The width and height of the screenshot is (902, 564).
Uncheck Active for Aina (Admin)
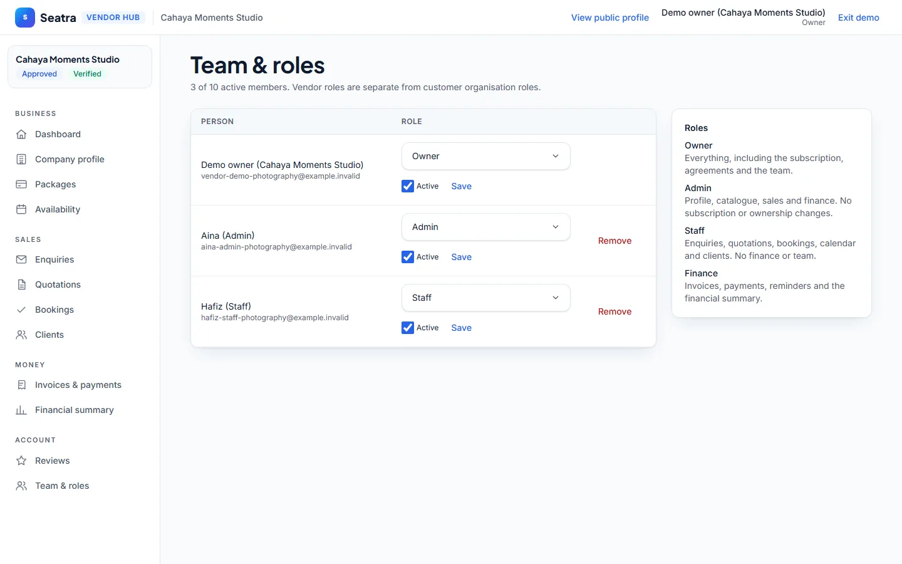click(x=408, y=257)
